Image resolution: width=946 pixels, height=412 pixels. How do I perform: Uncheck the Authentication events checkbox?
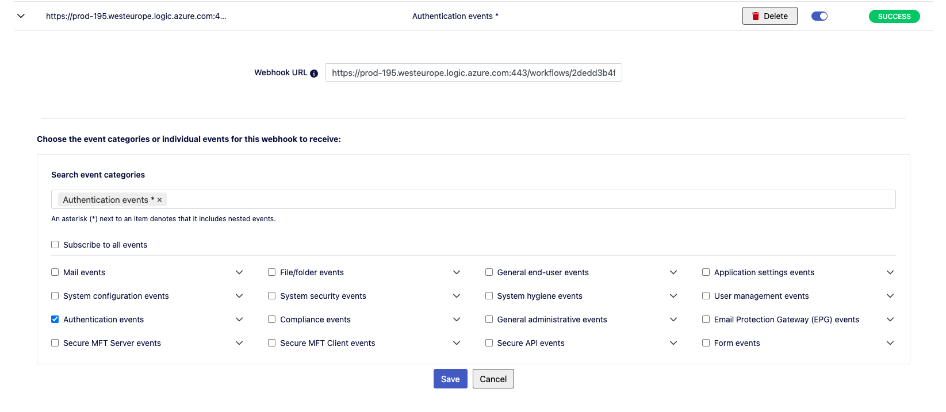click(55, 319)
